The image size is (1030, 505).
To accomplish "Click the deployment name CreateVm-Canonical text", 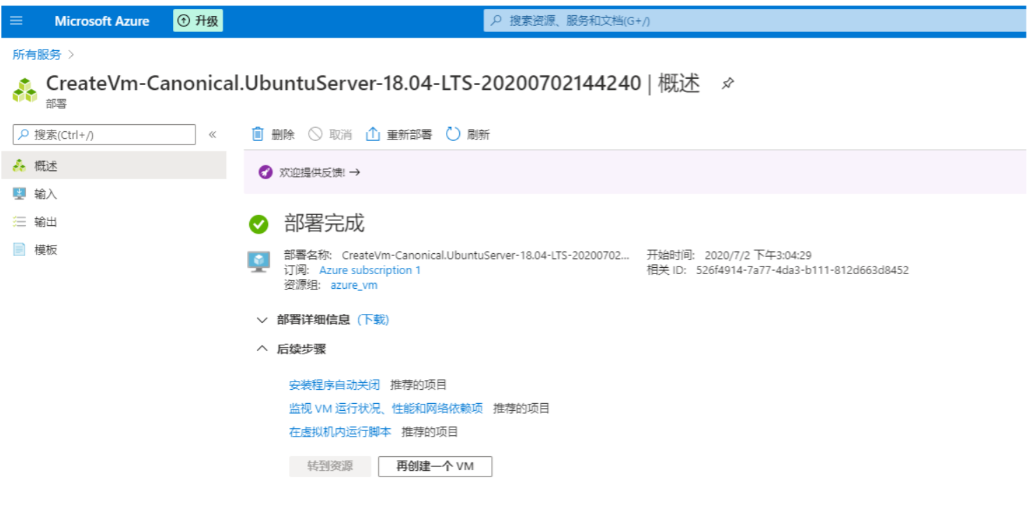I will (486, 255).
